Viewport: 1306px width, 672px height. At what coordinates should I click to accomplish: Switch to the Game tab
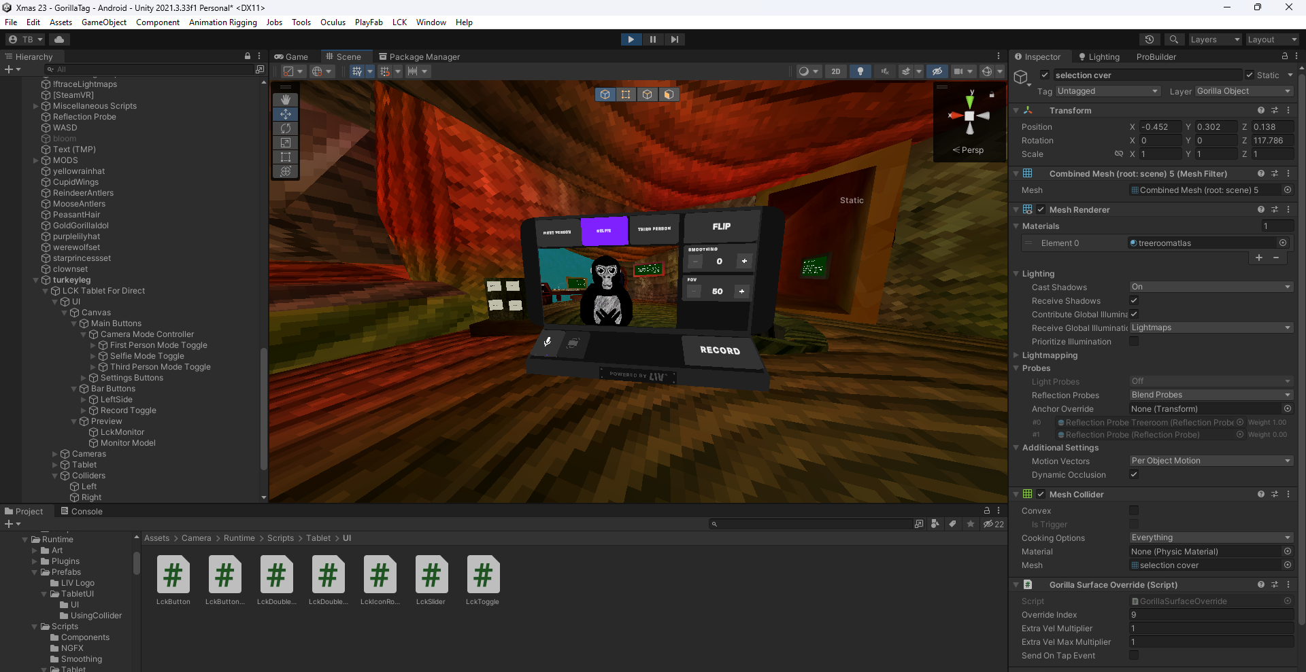pos(291,56)
